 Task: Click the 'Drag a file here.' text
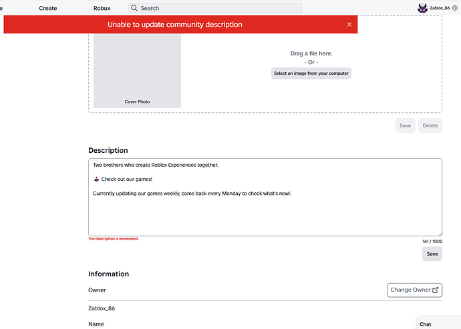311,53
